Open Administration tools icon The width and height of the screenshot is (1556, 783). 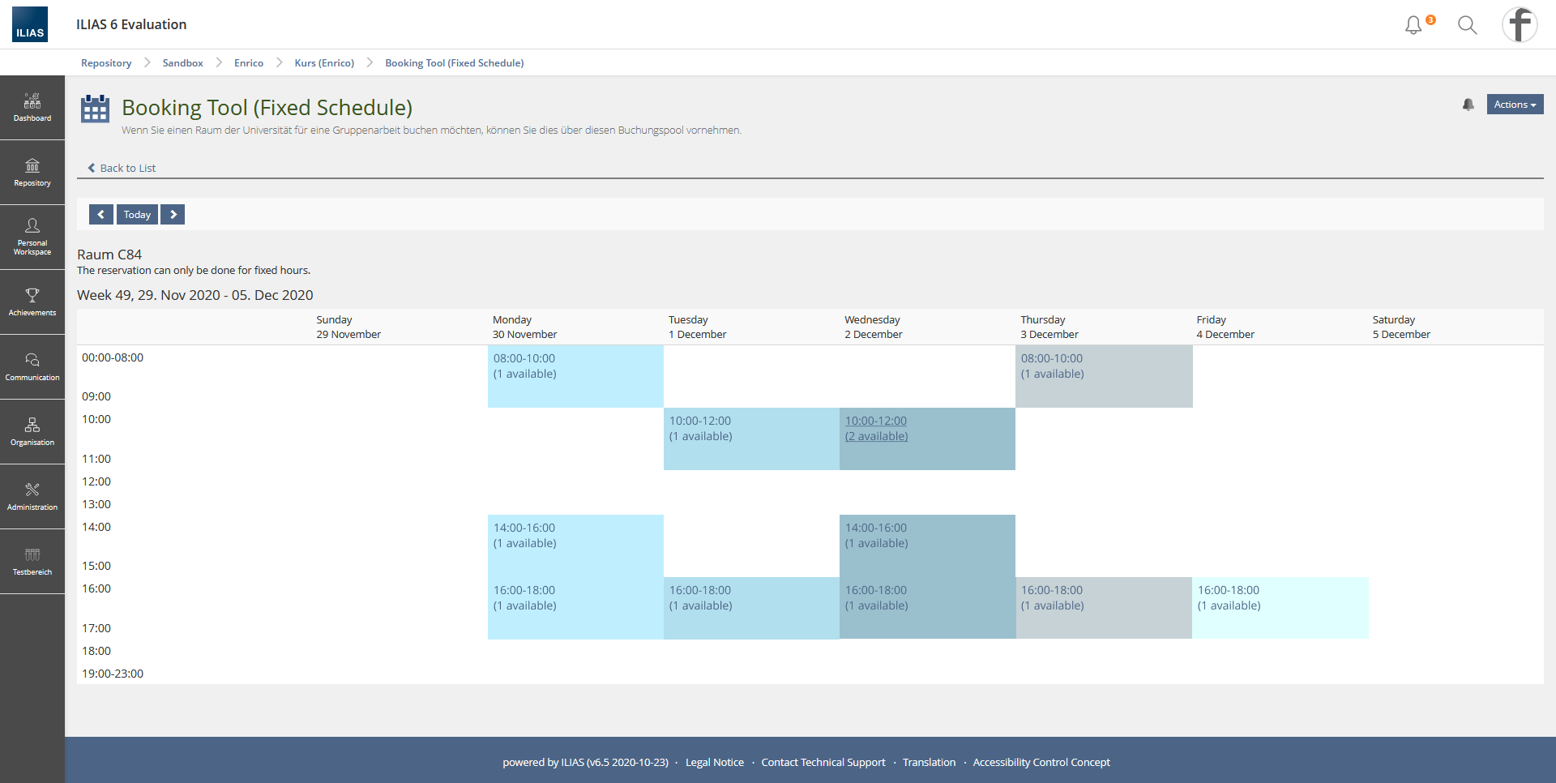click(x=32, y=496)
